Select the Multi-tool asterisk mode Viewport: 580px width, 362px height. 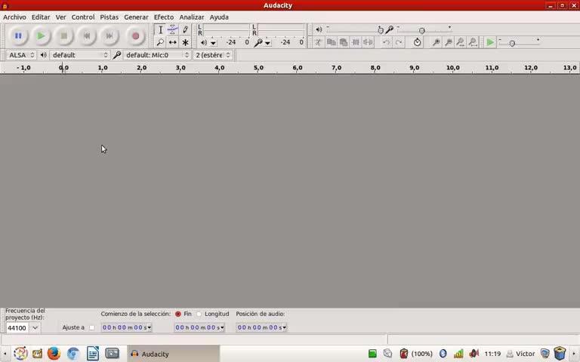[x=185, y=42]
